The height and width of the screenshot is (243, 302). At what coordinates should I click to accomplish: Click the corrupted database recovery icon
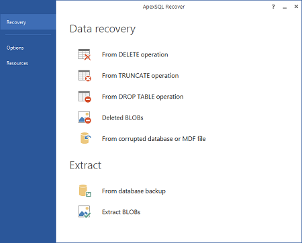(x=85, y=138)
